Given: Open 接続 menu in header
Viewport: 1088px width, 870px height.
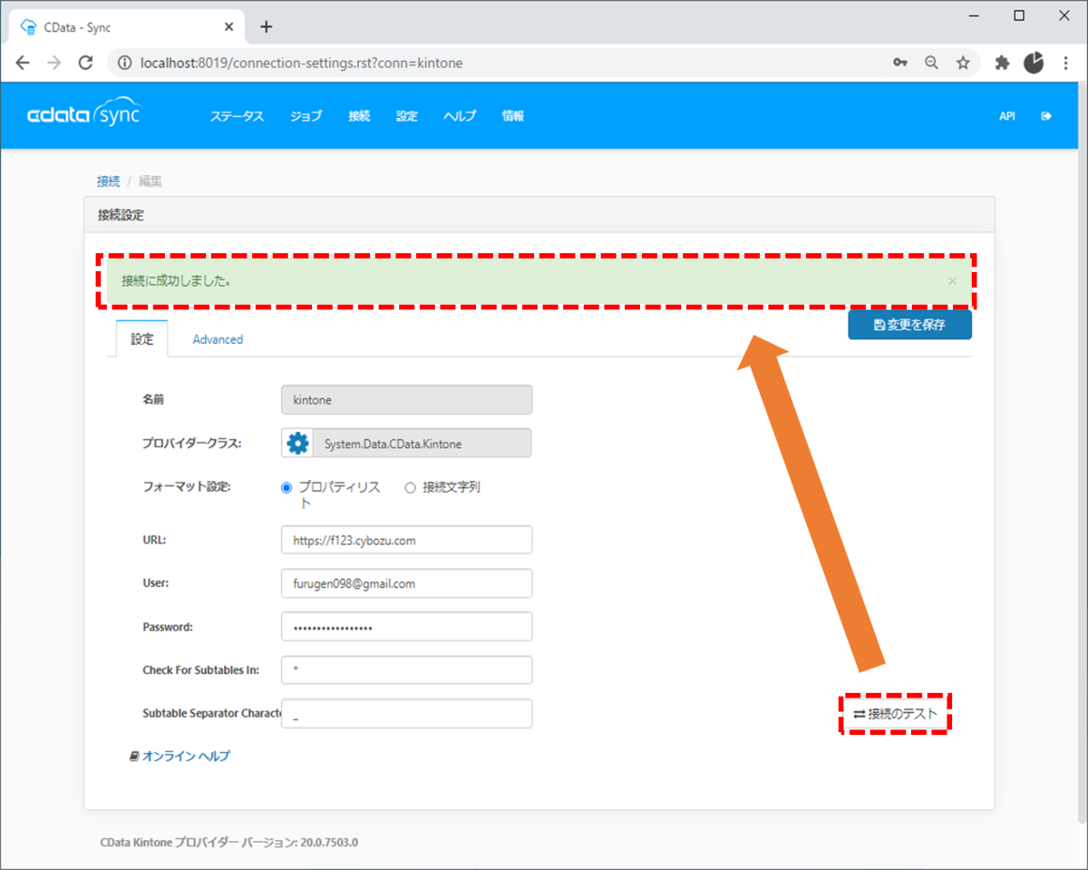Looking at the screenshot, I should (359, 116).
